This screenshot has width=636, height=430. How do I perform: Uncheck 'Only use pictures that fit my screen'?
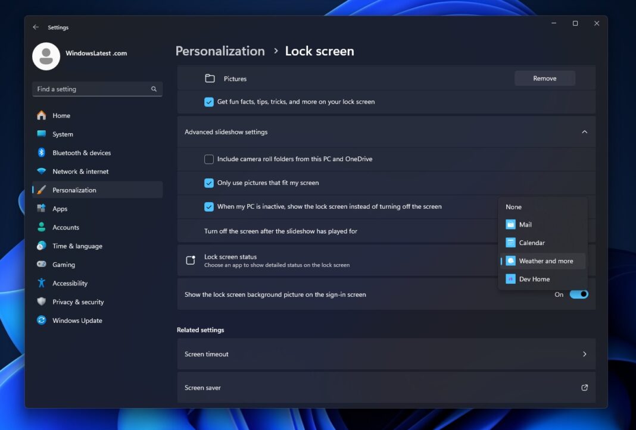click(x=209, y=183)
